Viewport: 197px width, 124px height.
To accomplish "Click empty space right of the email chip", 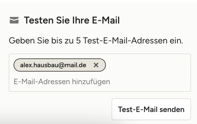I will [x=147, y=65].
